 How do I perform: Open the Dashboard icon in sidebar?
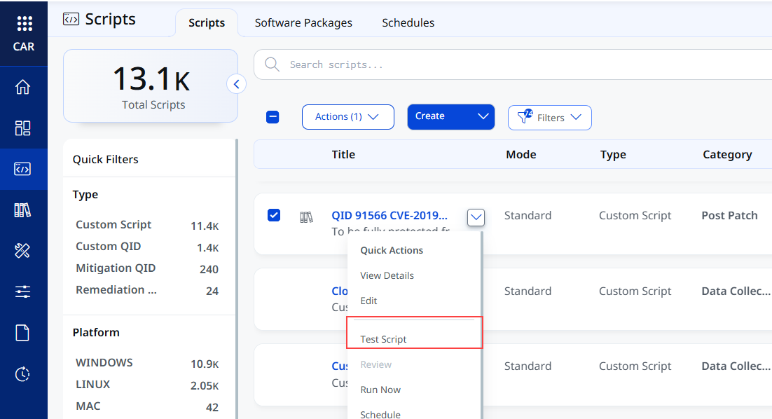[22, 128]
